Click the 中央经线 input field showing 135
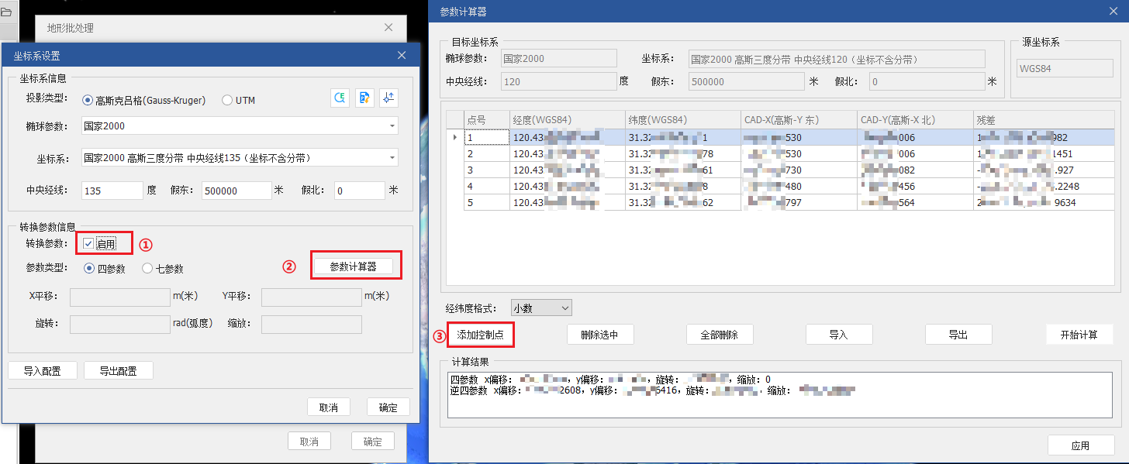Image resolution: width=1129 pixels, height=464 pixels. [112, 191]
